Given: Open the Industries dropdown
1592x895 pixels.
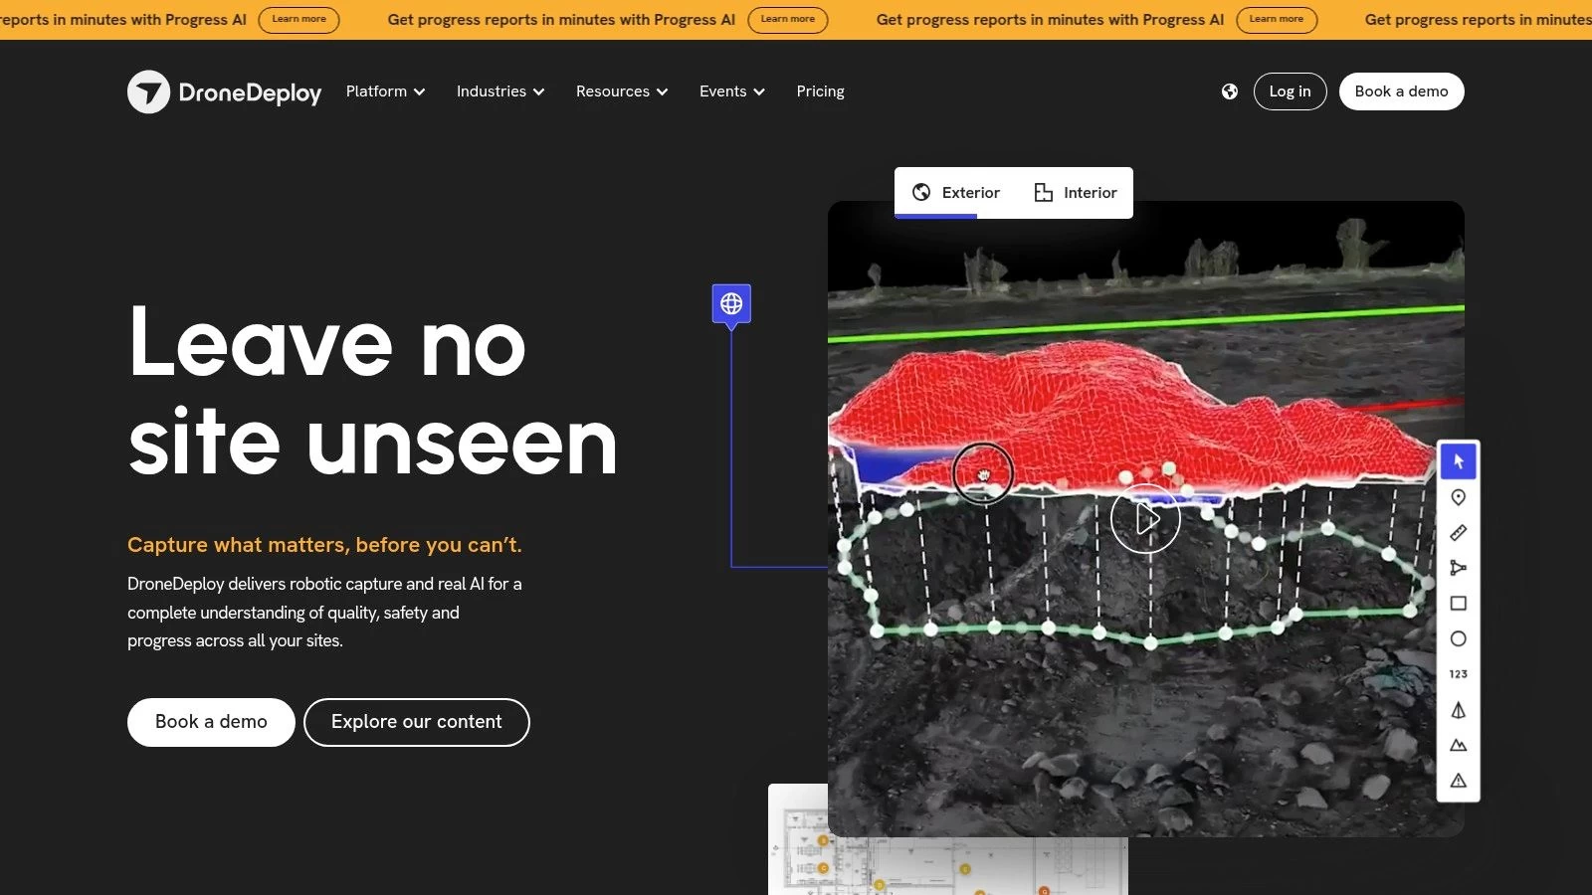Looking at the screenshot, I should point(498,90).
